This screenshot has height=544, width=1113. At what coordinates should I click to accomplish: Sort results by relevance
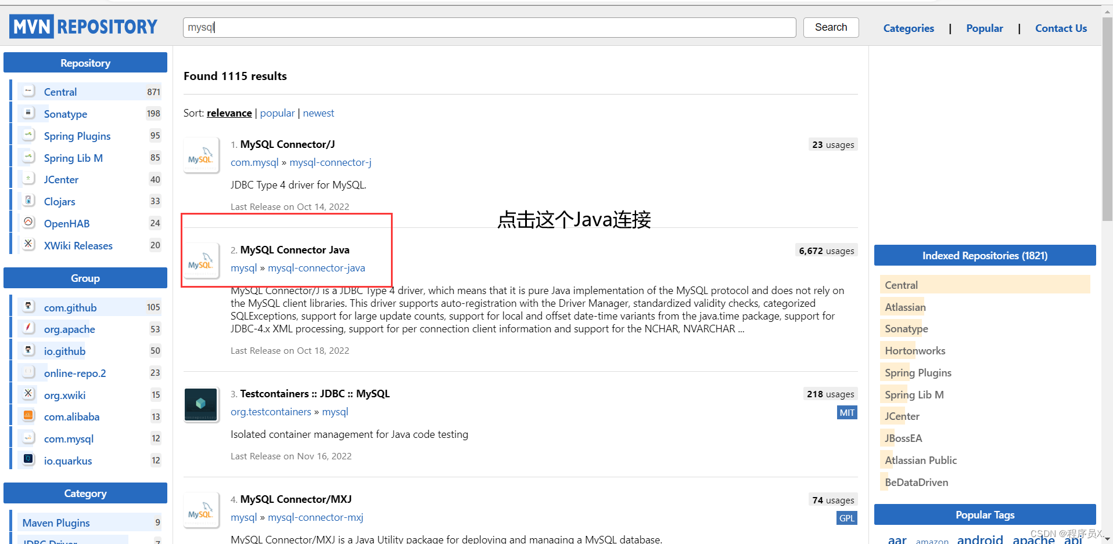(229, 113)
